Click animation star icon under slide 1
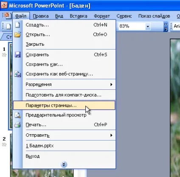This screenshot has width=180, height=177. point(4,55)
